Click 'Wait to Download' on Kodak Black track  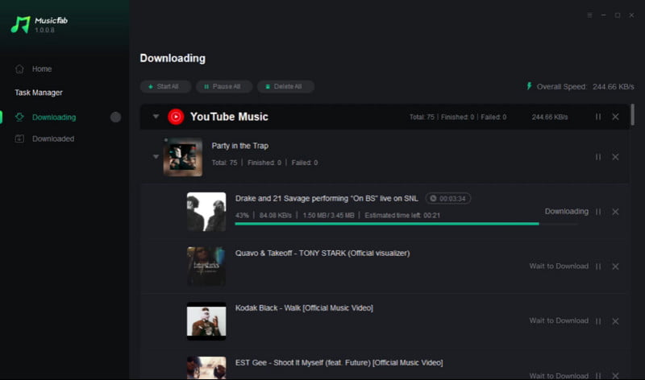tap(559, 321)
